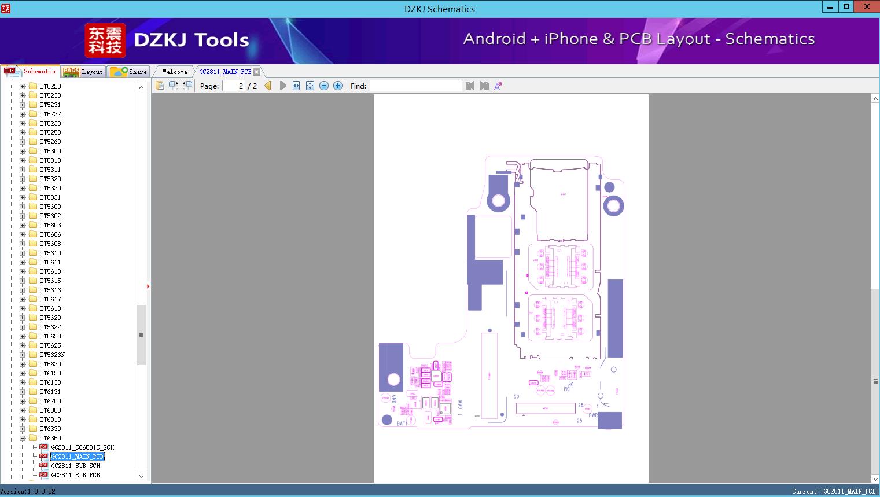Collapse the IT6350 folder

click(22, 438)
